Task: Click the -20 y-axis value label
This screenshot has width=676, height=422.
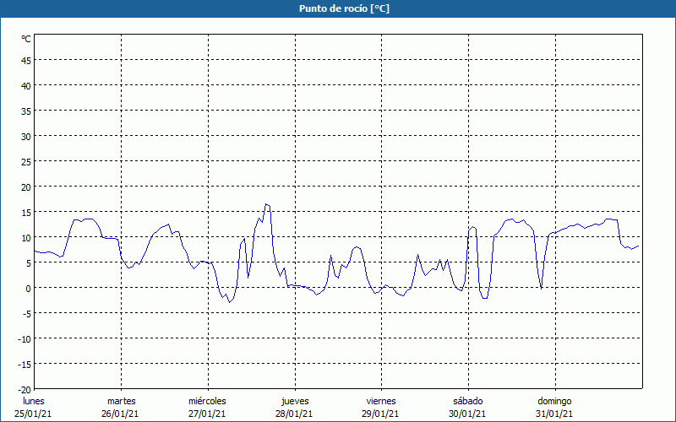Action: [x=25, y=389]
